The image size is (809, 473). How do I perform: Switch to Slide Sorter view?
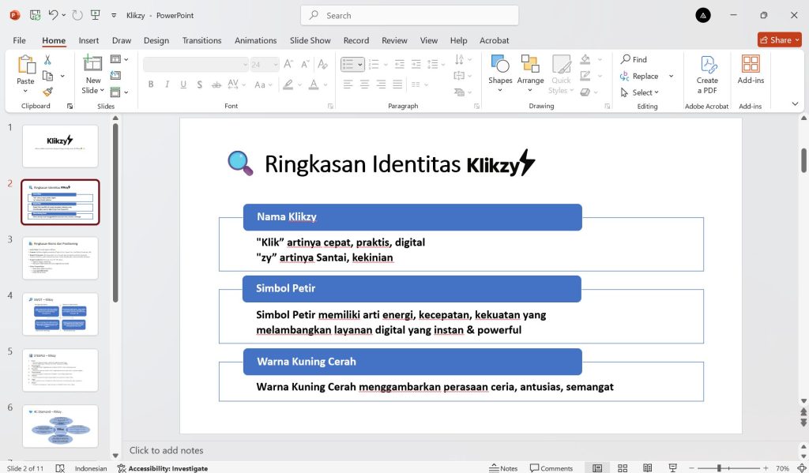click(623, 467)
